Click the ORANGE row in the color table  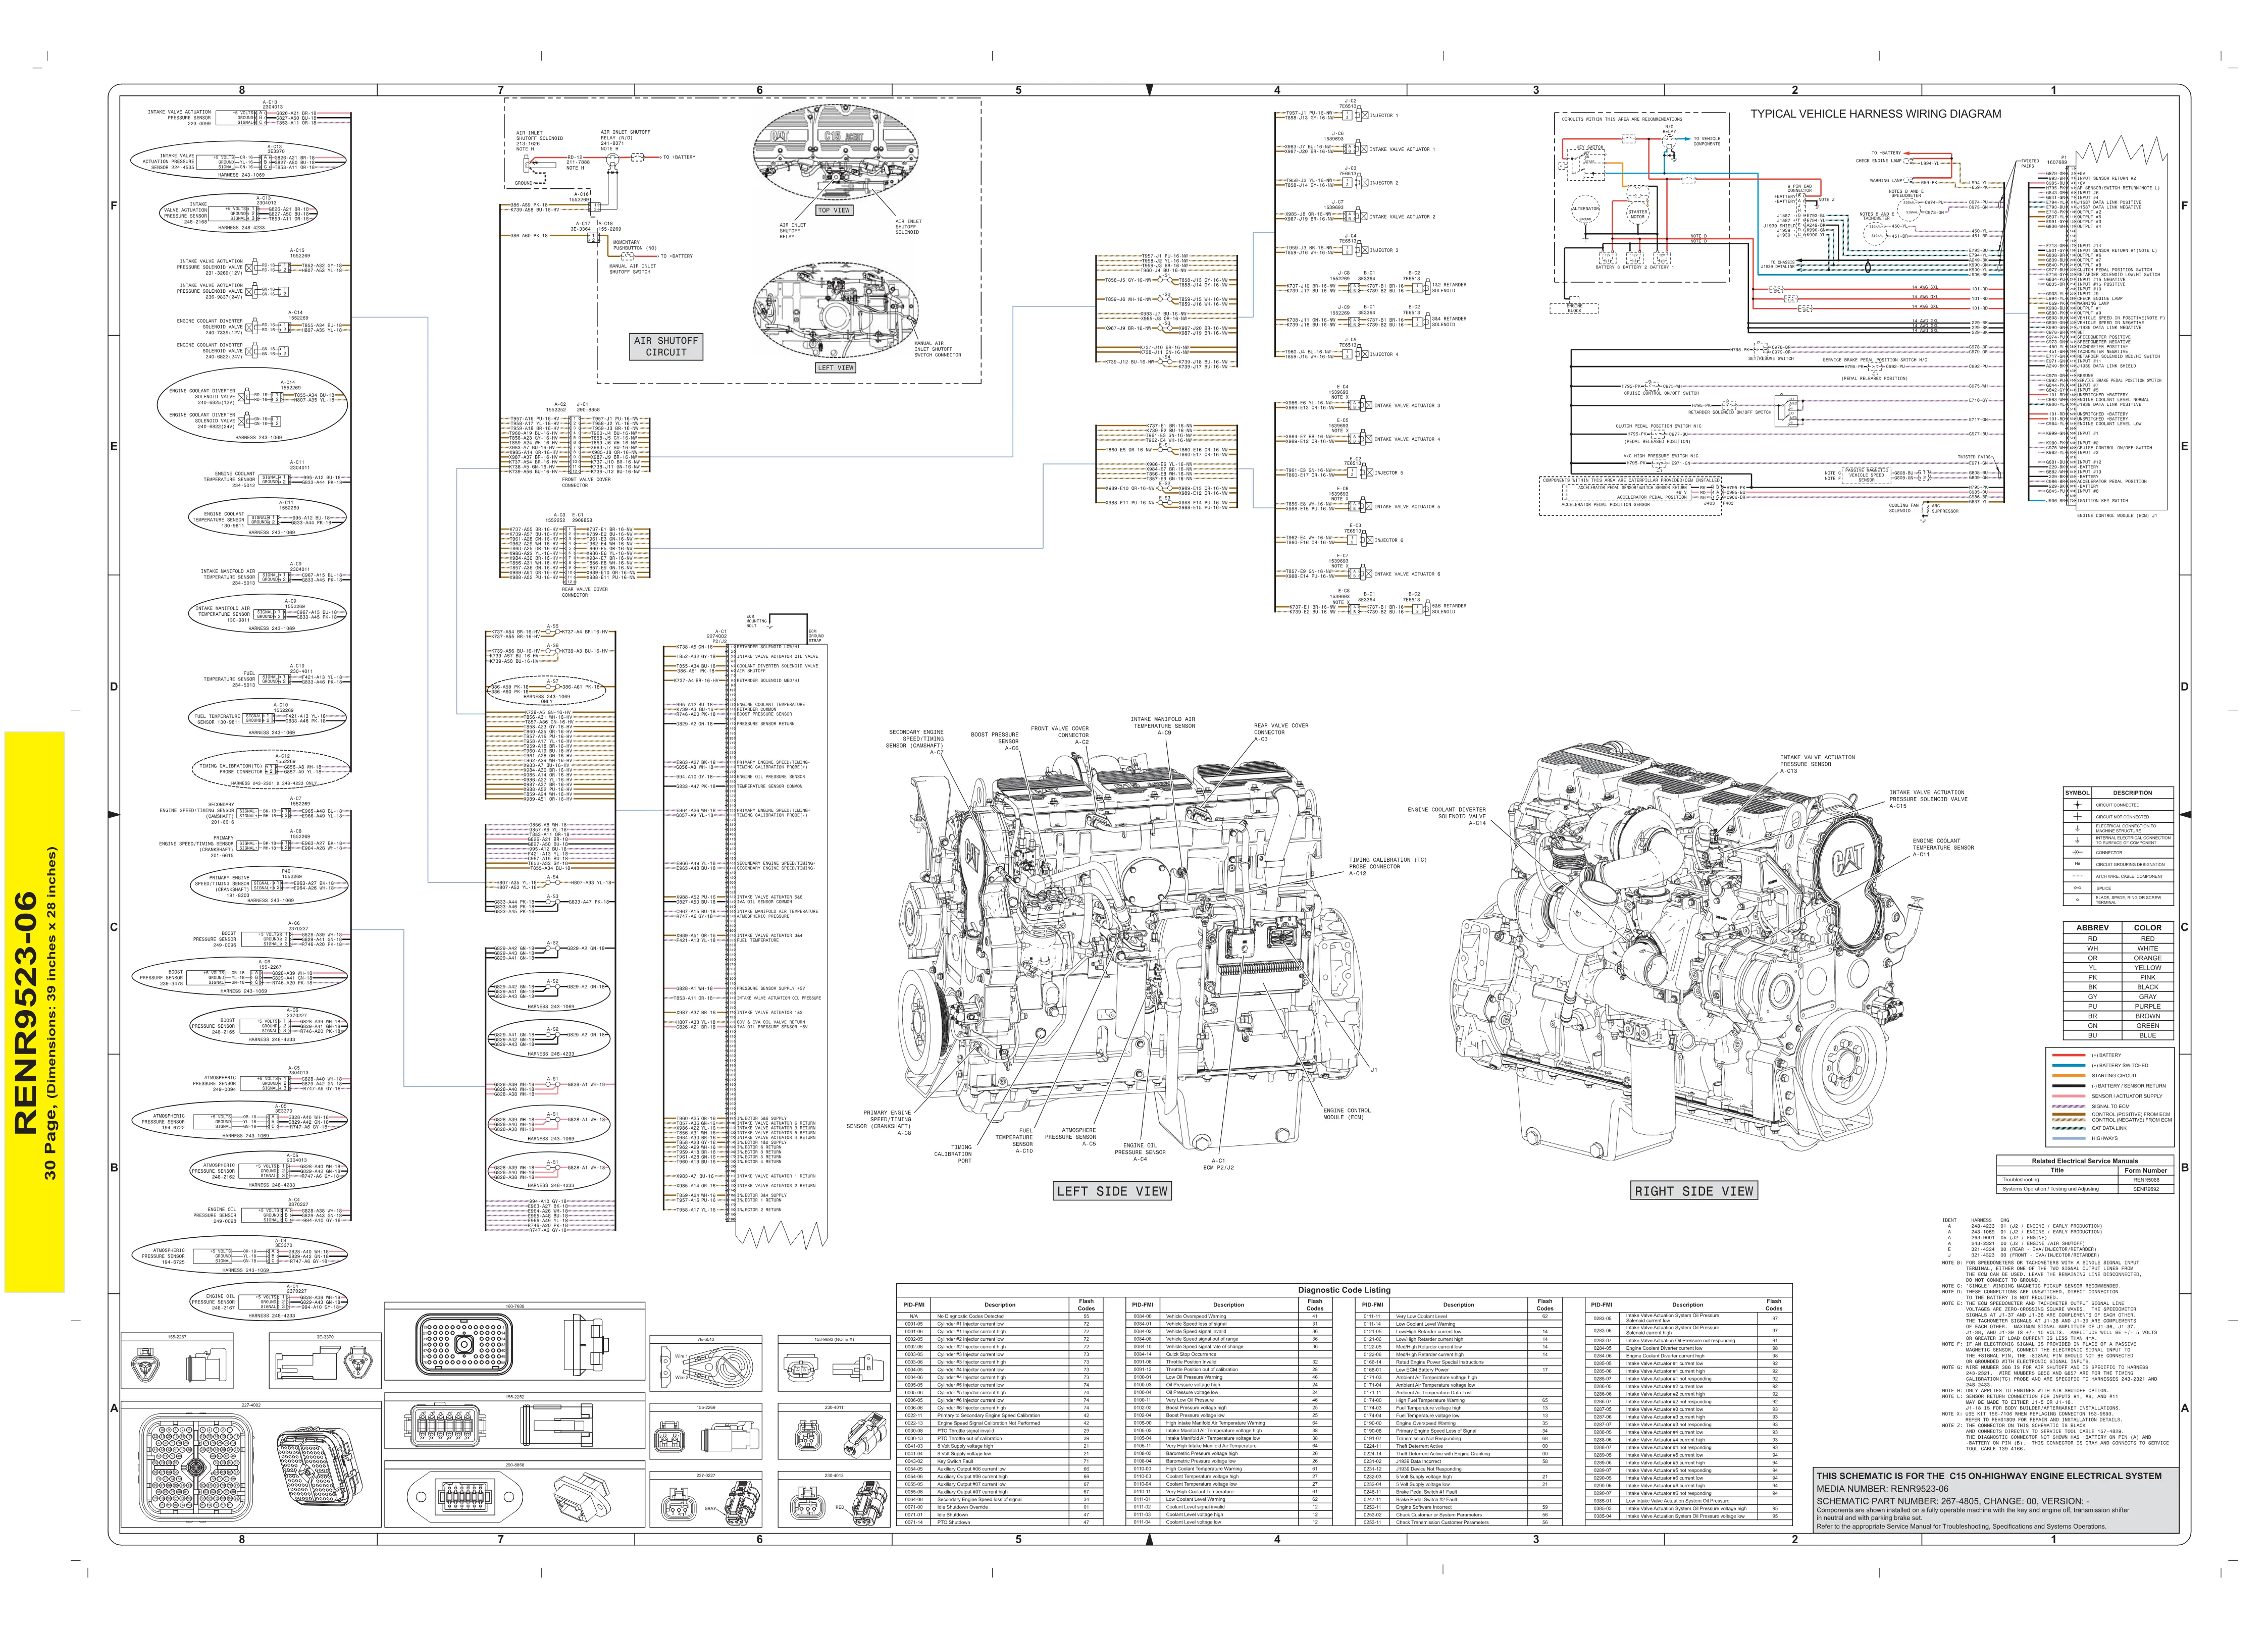pyautogui.click(x=2119, y=958)
